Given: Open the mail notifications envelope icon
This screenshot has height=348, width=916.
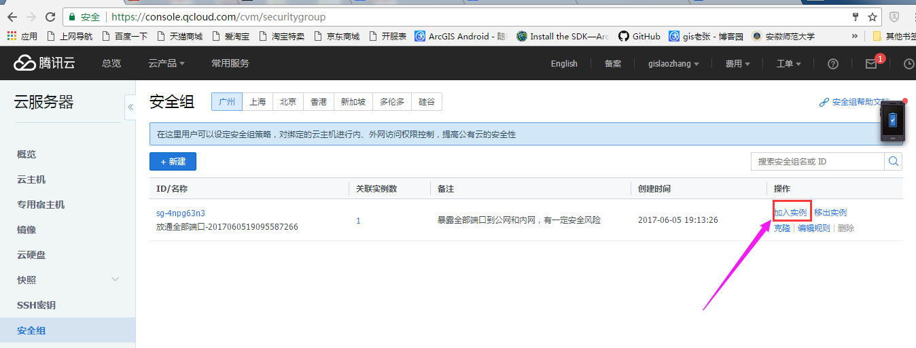Looking at the screenshot, I should point(871,64).
